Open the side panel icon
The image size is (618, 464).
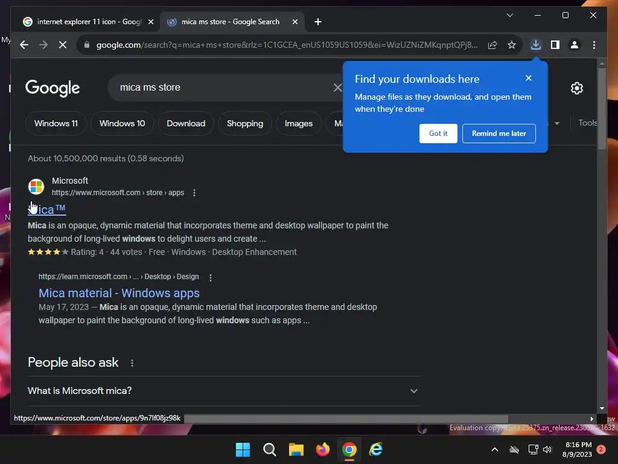pyautogui.click(x=555, y=45)
